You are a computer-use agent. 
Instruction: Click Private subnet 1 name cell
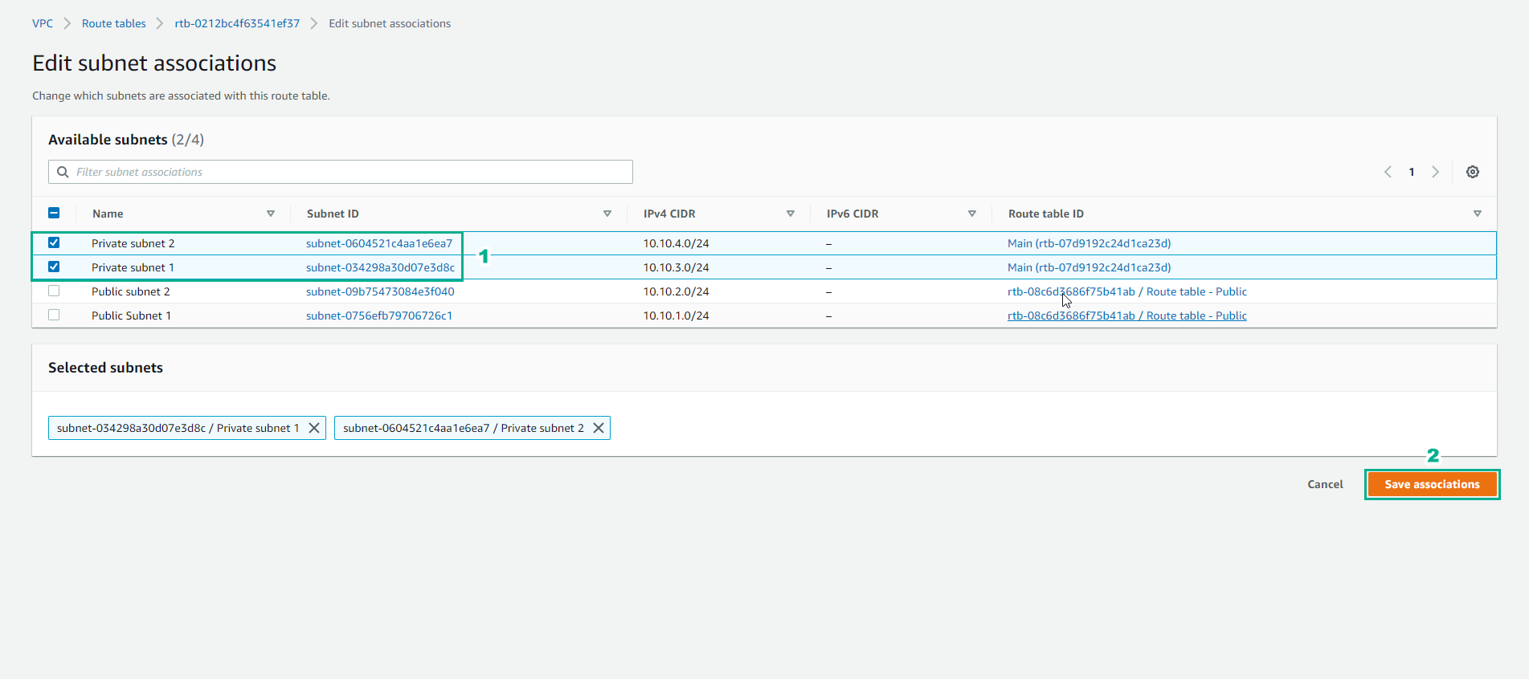(133, 267)
